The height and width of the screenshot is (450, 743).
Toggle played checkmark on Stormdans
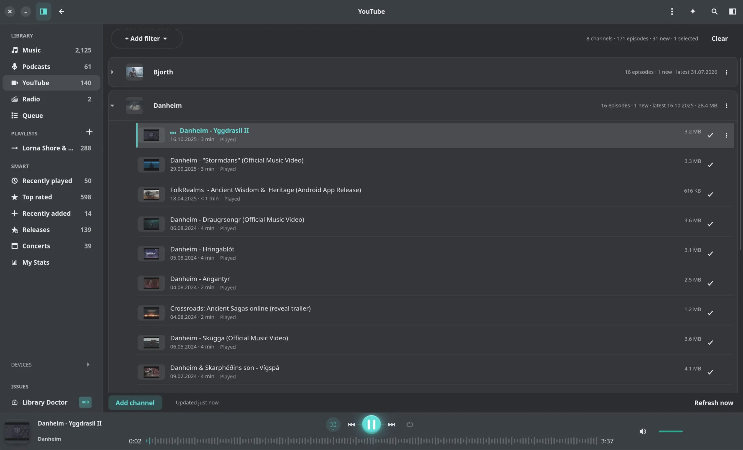click(x=710, y=165)
